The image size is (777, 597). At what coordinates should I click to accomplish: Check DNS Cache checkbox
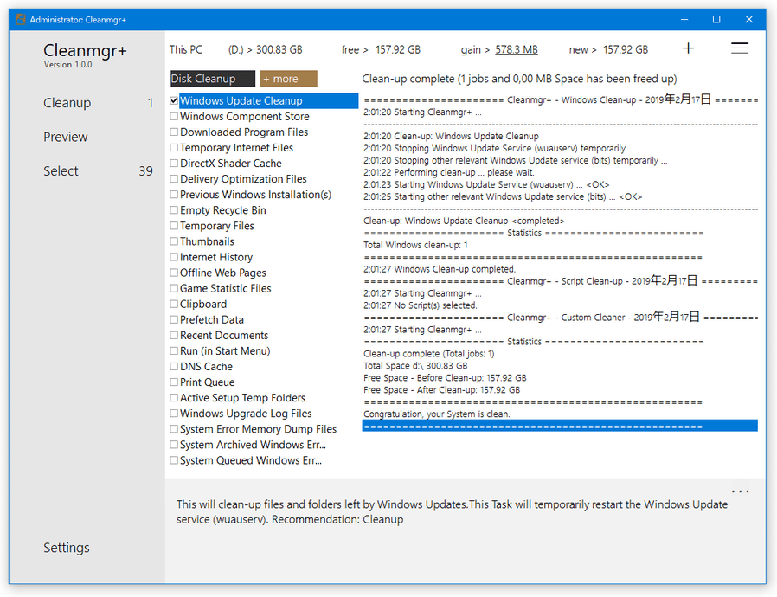[174, 367]
